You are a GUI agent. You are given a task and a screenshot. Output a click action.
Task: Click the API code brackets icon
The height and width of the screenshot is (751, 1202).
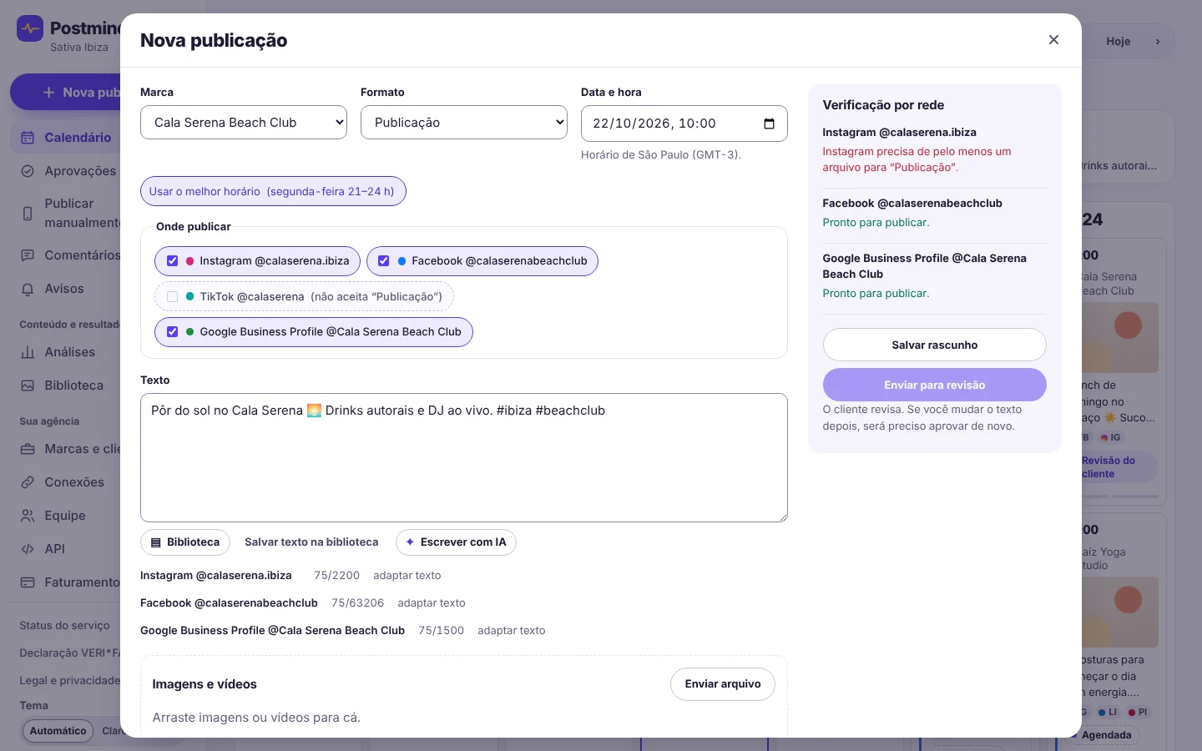[28, 549]
